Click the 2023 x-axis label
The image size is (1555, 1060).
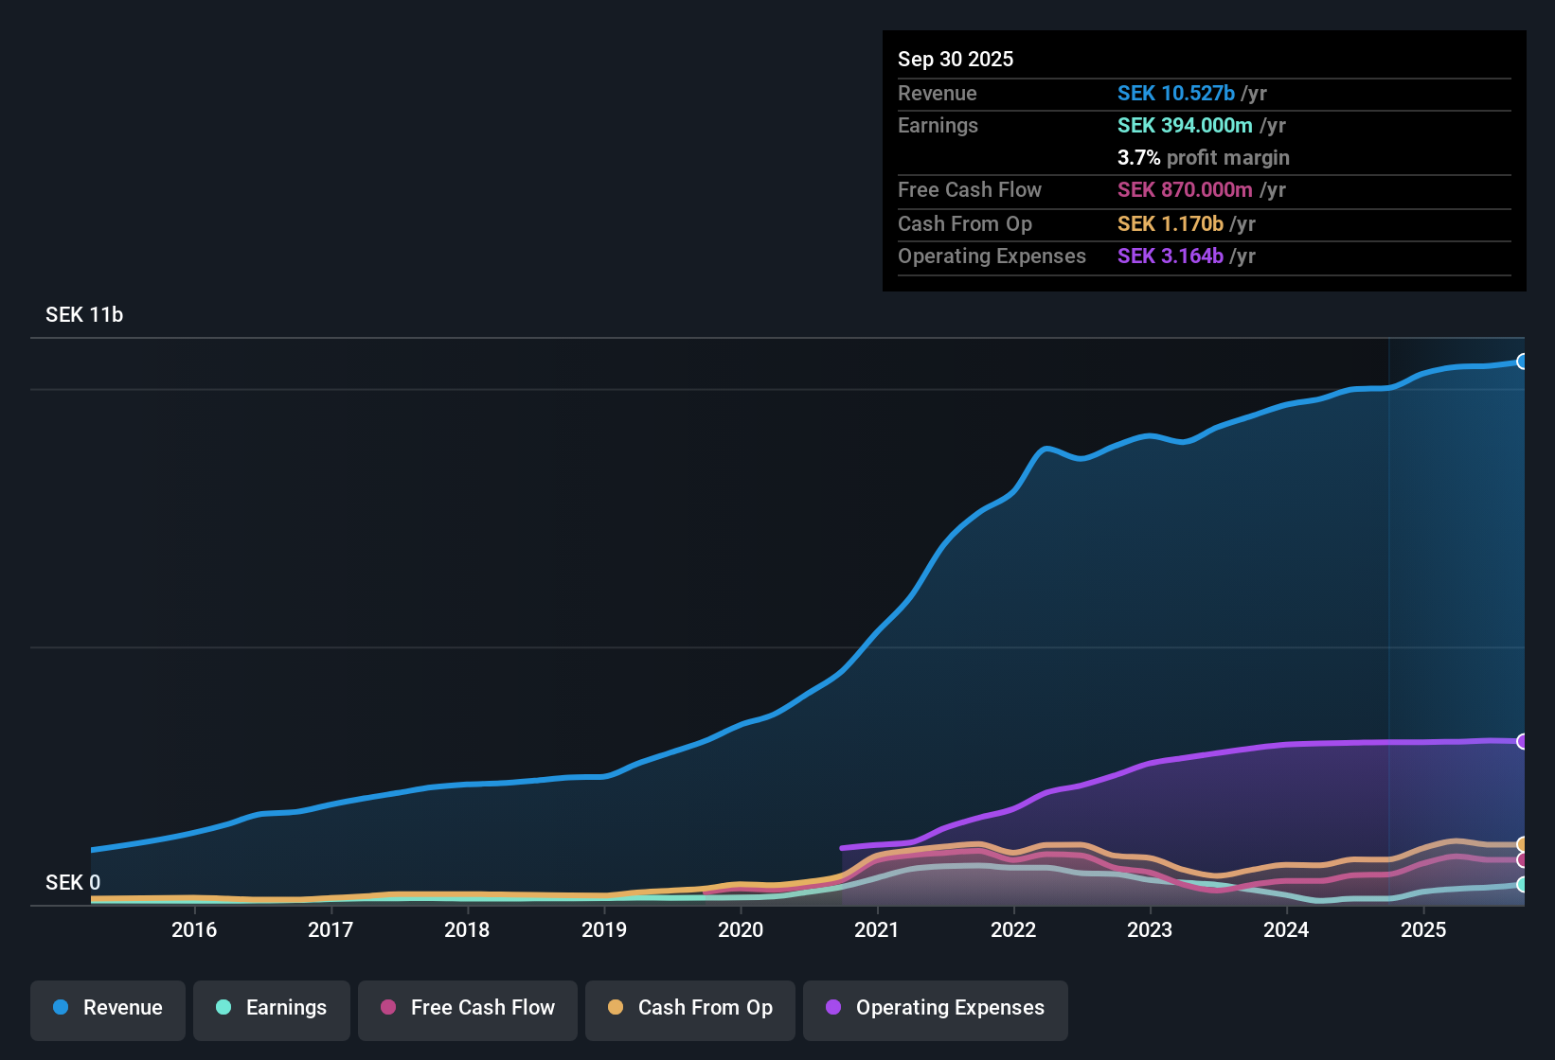[1150, 929]
